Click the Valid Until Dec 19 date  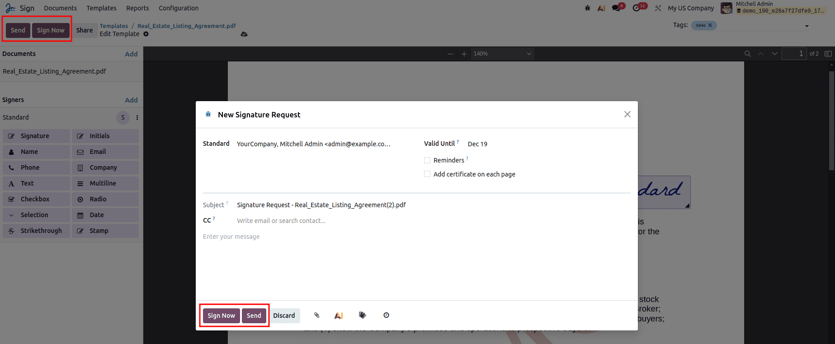pyautogui.click(x=477, y=144)
